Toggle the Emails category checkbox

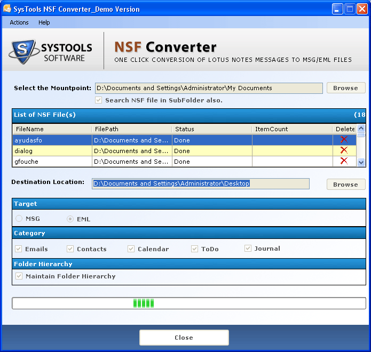19,249
